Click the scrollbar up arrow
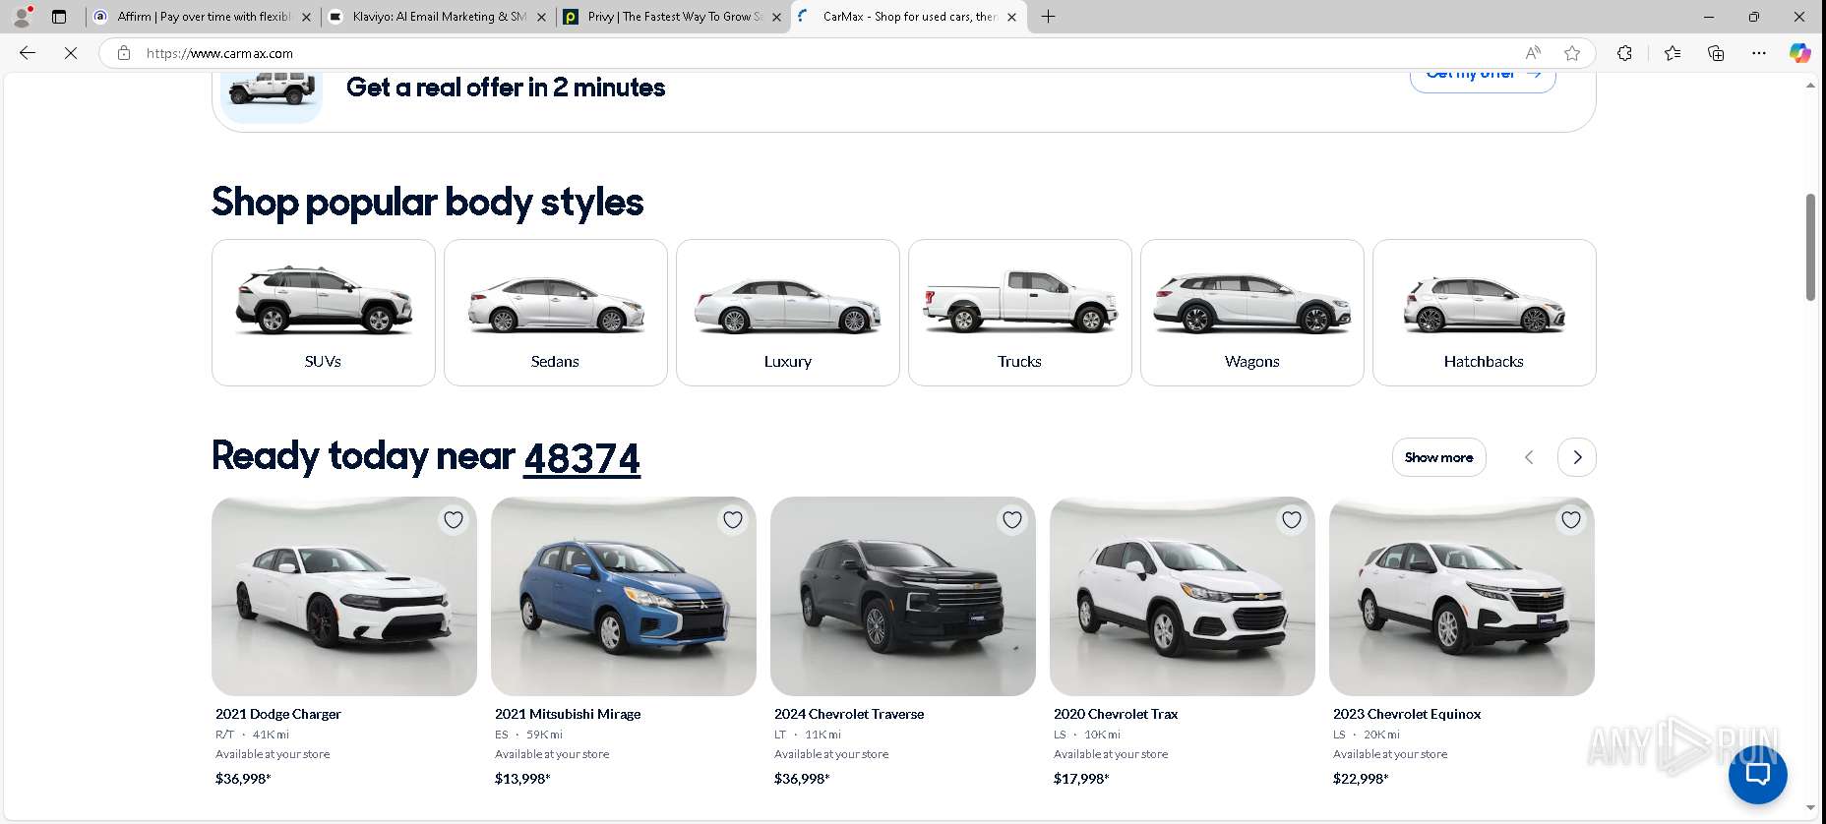 click(1810, 86)
